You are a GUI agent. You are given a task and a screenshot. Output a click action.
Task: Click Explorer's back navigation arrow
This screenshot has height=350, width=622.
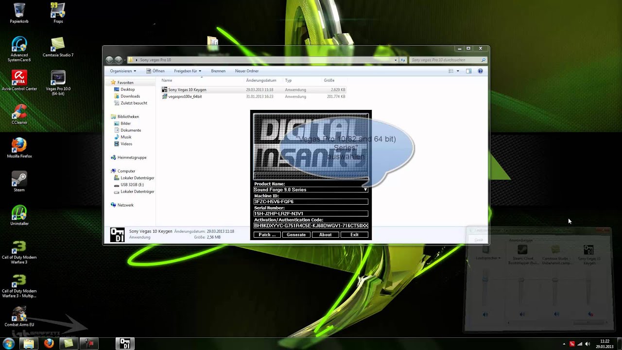tap(109, 60)
